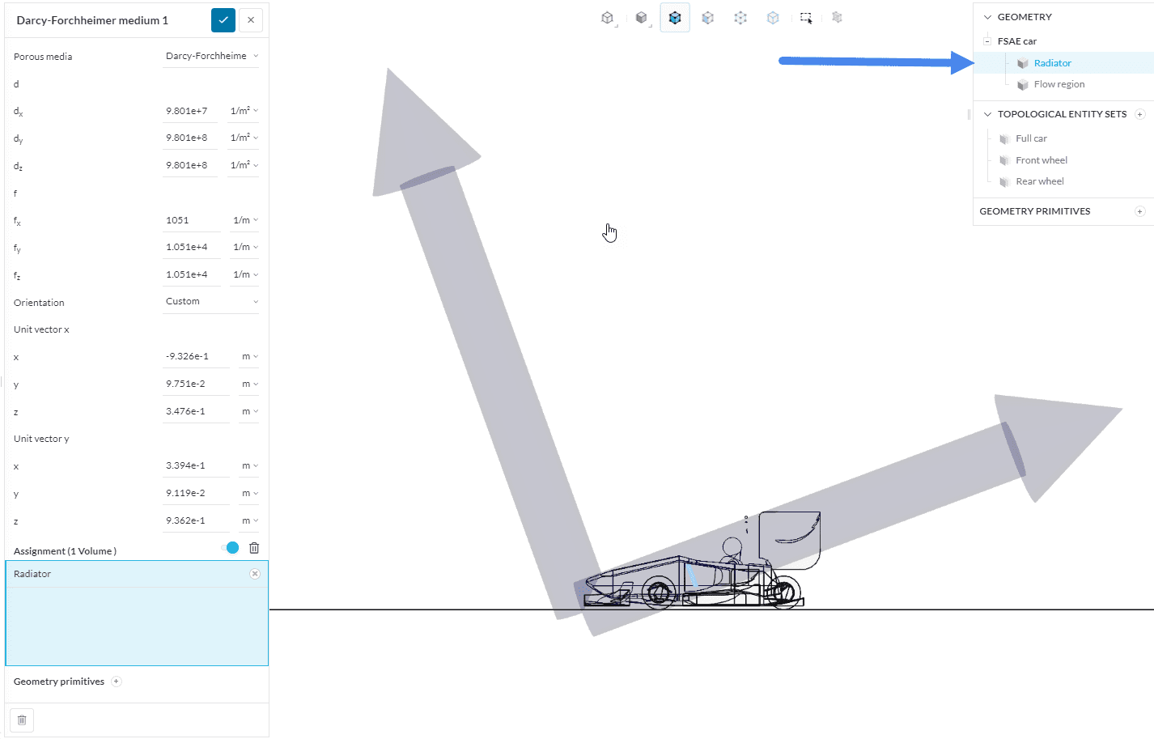
Task: Switch to node selection mode icon
Action: click(x=740, y=18)
